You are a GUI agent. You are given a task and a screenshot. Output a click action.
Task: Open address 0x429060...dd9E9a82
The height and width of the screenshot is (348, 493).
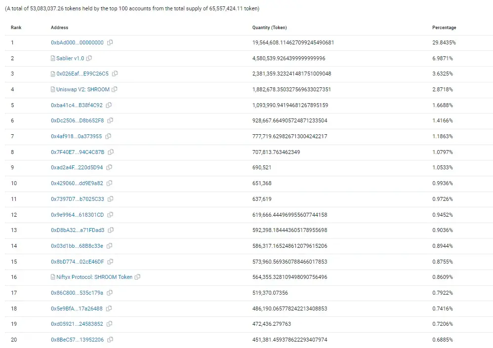click(77, 183)
